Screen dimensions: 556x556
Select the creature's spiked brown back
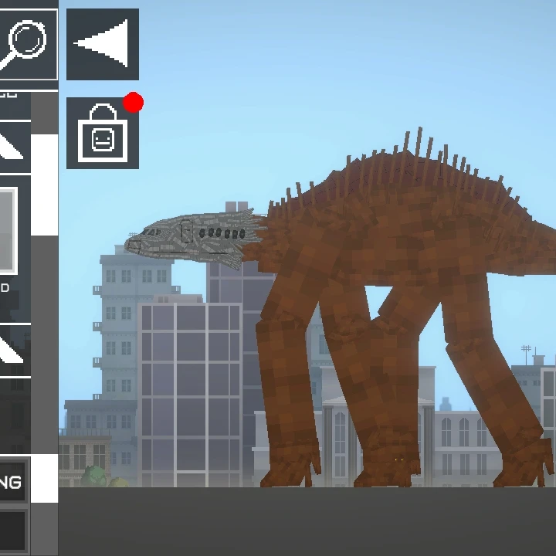[x=408, y=178]
